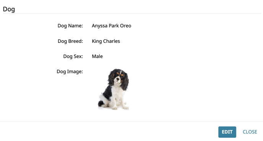Screen dimensions: 263x141
Task: Select the dog name Anyssa Park Oreo
Action: click(111, 26)
